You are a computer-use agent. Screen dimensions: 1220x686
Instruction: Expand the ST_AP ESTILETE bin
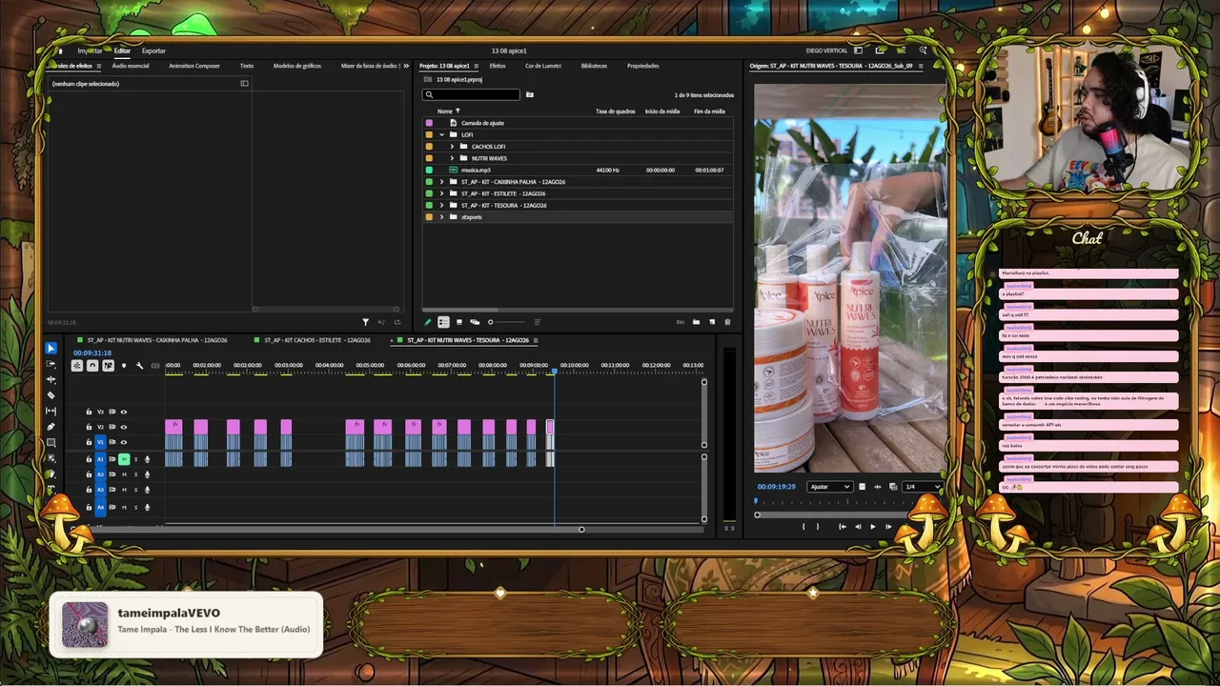(441, 193)
